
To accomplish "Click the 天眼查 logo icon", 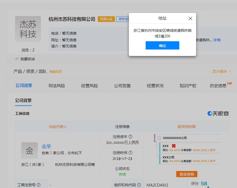I will [x=210, y=113].
